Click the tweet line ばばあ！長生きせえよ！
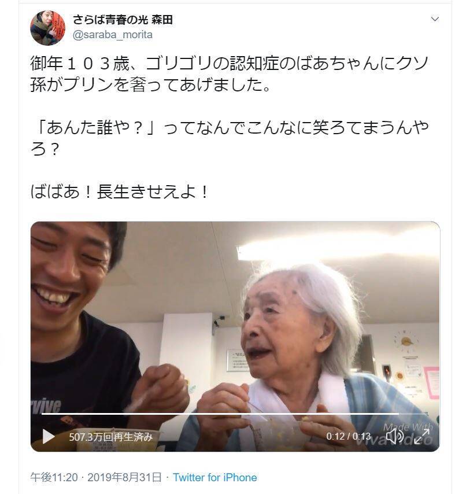Viewport: 470px width, 494px height. 120,191
